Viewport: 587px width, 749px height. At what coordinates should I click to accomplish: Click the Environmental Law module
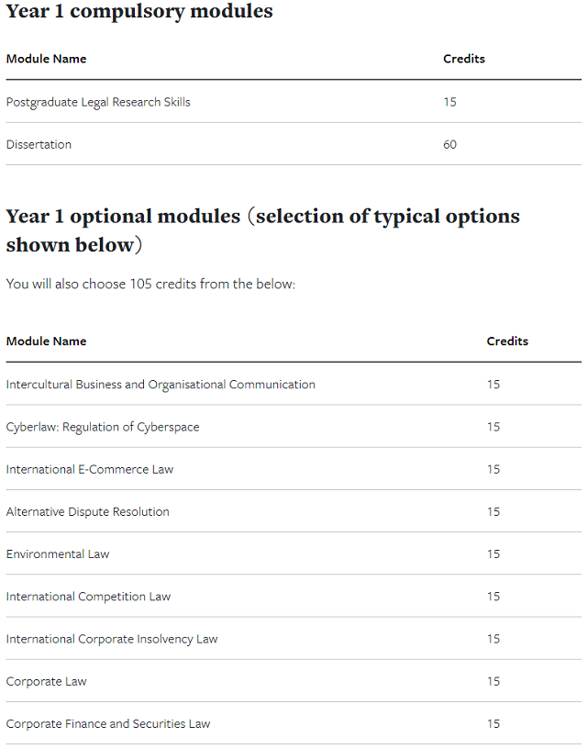[58, 554]
